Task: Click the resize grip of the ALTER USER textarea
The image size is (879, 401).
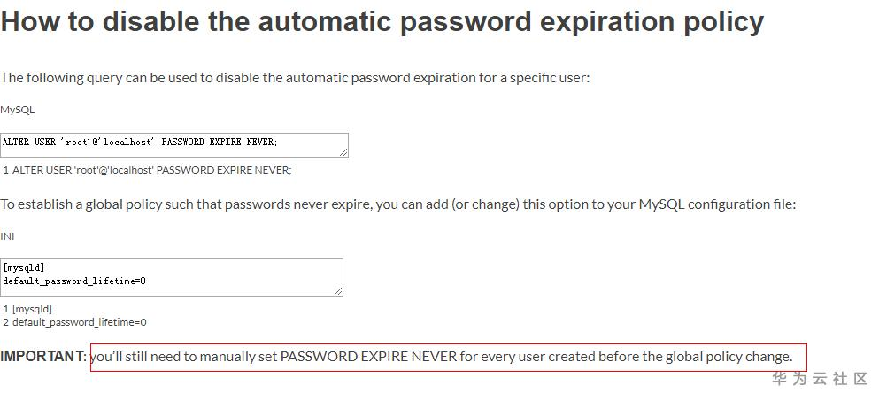Action: pyautogui.click(x=343, y=152)
